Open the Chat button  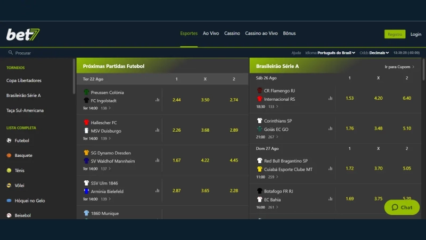pyautogui.click(x=402, y=207)
